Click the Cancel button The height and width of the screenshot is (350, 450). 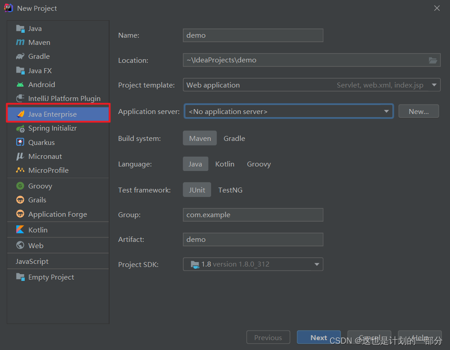pyautogui.click(x=369, y=337)
